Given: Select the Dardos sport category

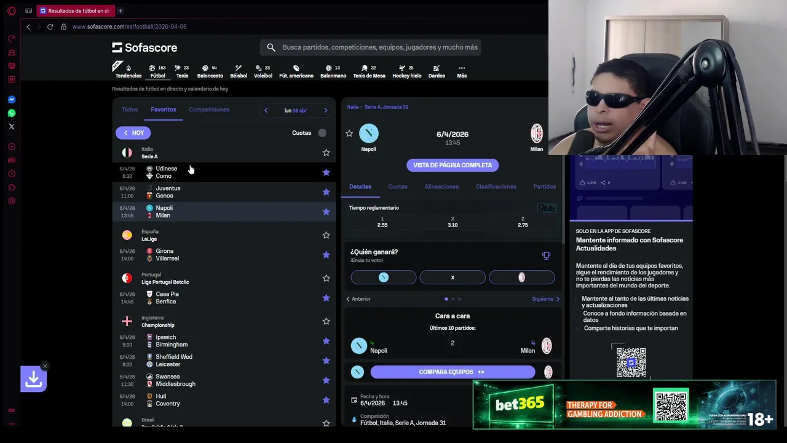Looking at the screenshot, I should pos(437,71).
